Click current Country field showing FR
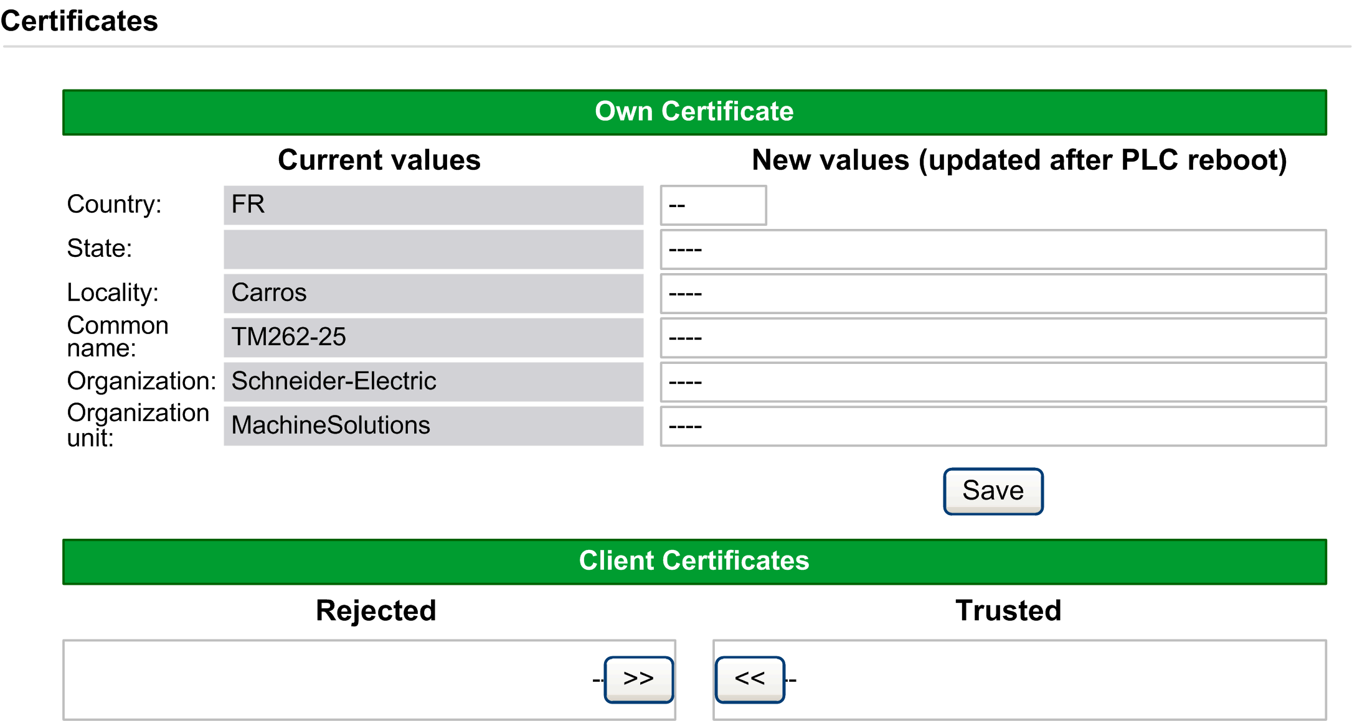The height and width of the screenshot is (721, 1352). tap(433, 205)
